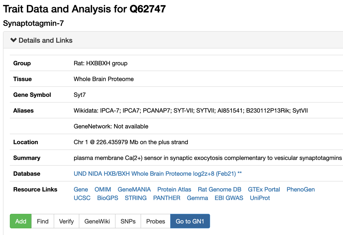The height and width of the screenshot is (235, 343).
Task: Visit the Protein Atlas link
Action: click(x=174, y=190)
